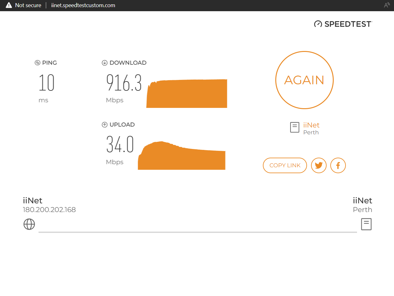Image resolution: width=394 pixels, height=296 pixels.
Task: Open the Read Aloud icon in address bar
Action: coord(387,5)
